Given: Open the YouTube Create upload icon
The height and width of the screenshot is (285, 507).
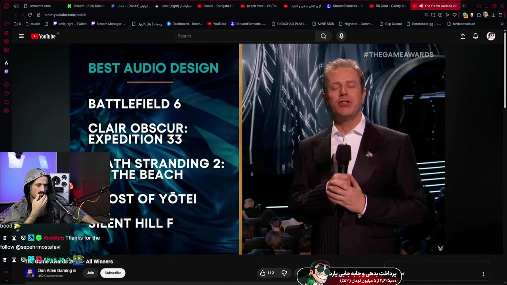Looking at the screenshot, I should pos(463,36).
